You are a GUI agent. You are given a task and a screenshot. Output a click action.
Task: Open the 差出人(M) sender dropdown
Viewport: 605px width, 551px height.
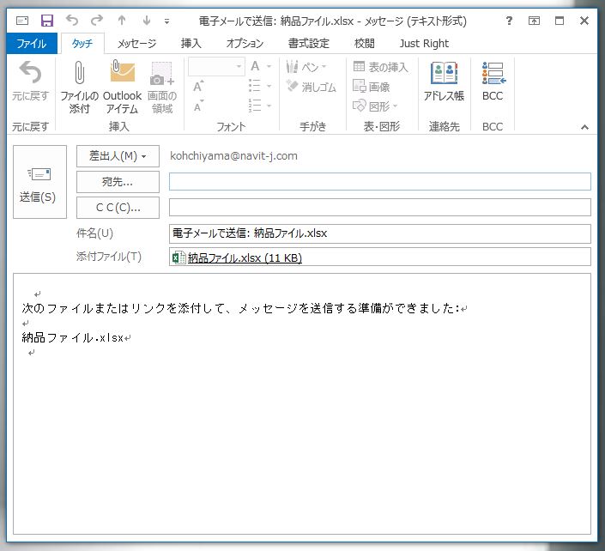point(118,156)
